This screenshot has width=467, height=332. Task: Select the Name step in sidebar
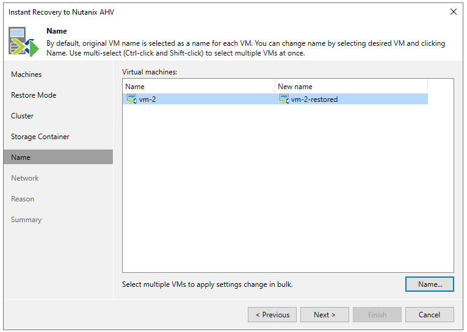[58, 157]
